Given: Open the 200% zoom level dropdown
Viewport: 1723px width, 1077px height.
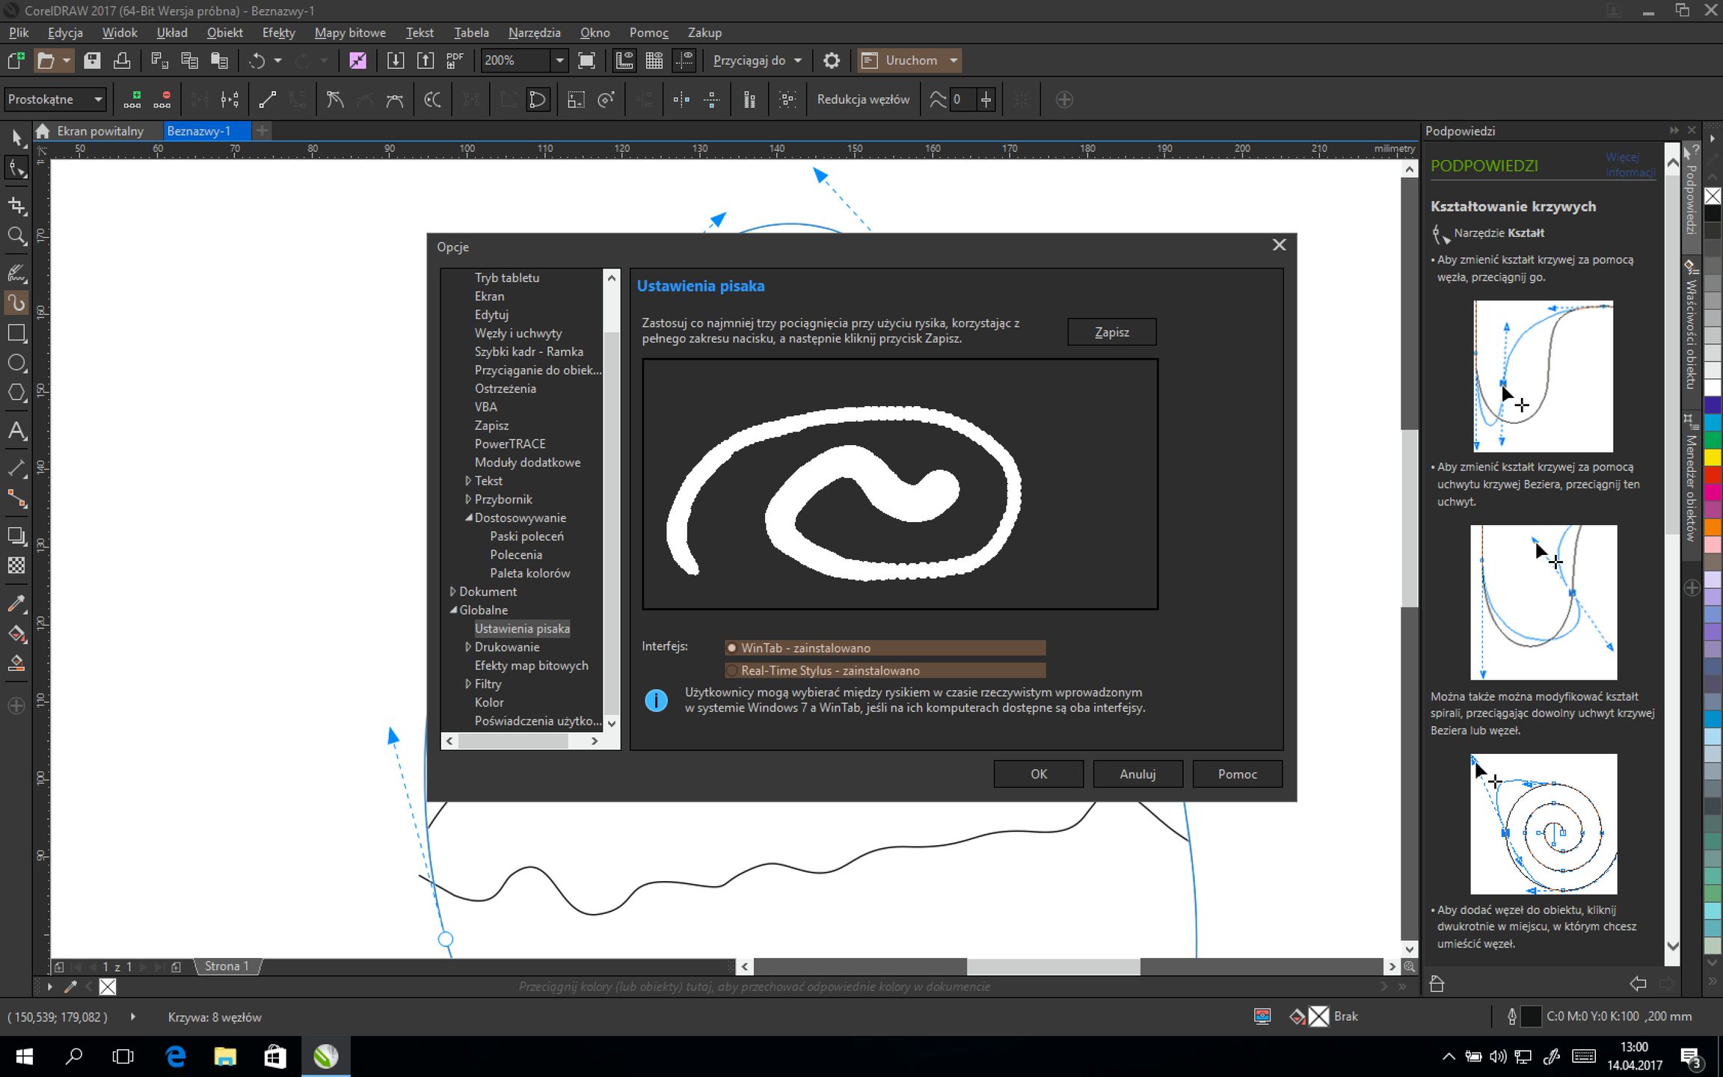Looking at the screenshot, I should pyautogui.click(x=559, y=61).
